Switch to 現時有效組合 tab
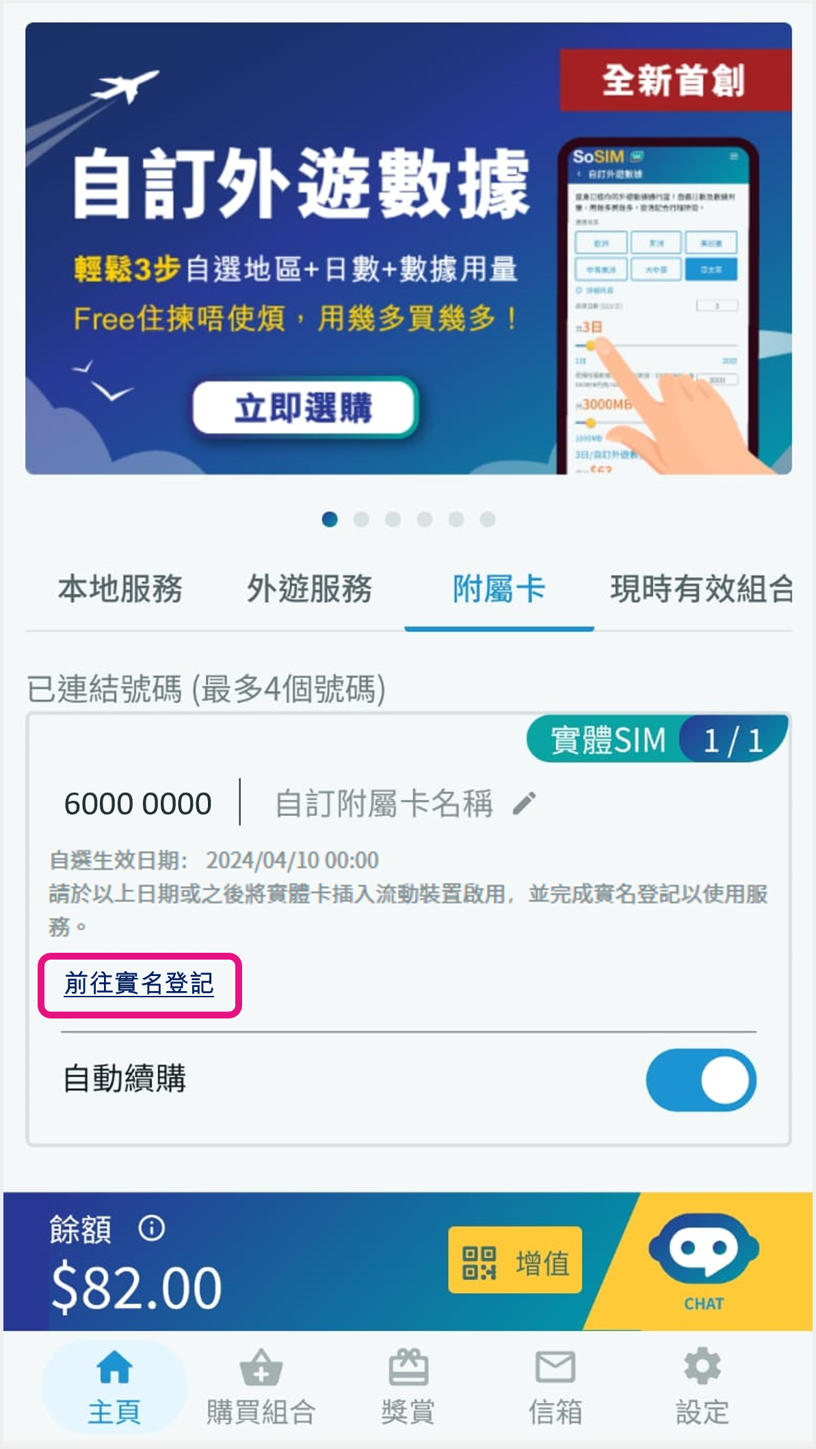The height and width of the screenshot is (1449, 816). 702,589
